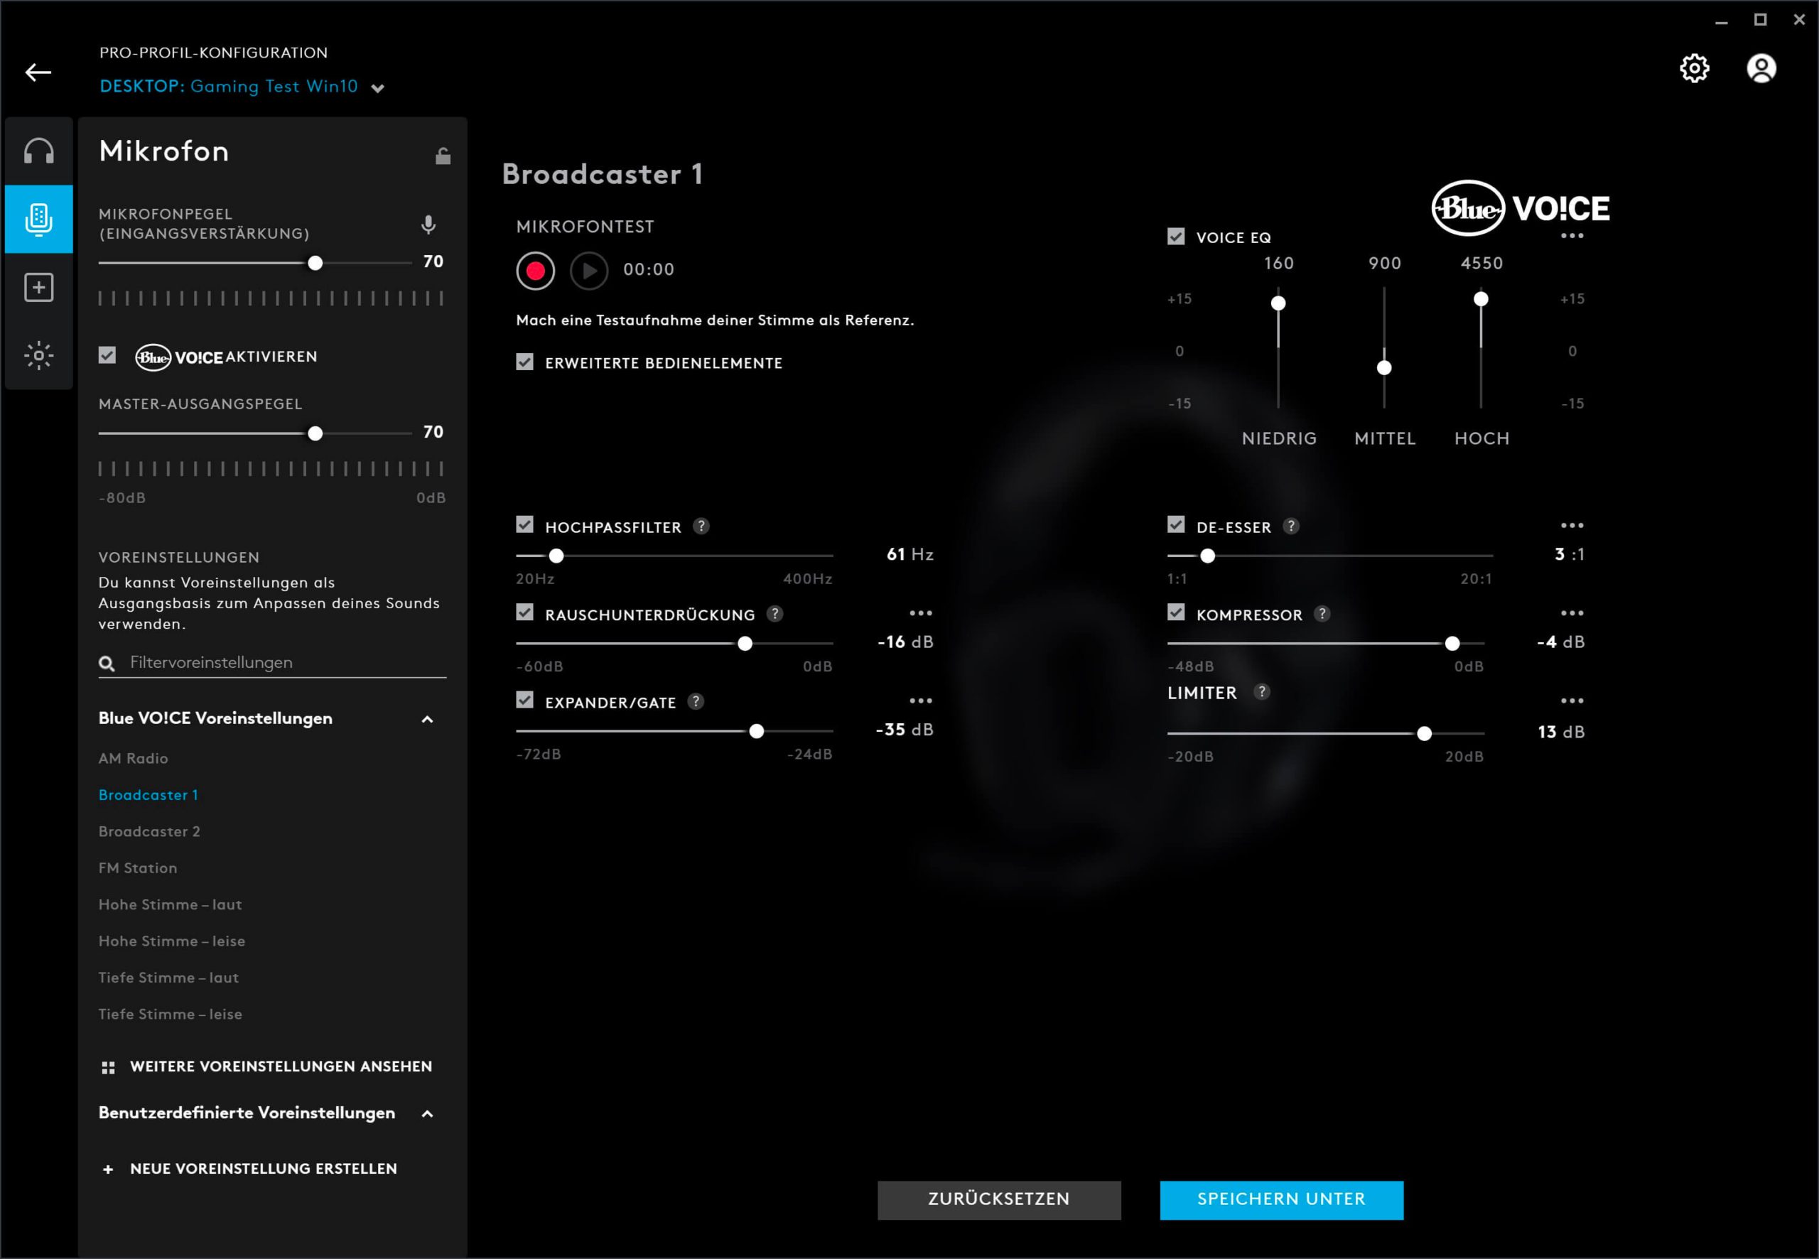Disable the Blue VO!CE aktivieren checkbox
Screen dimensions: 1819x1259
pyautogui.click(x=107, y=355)
